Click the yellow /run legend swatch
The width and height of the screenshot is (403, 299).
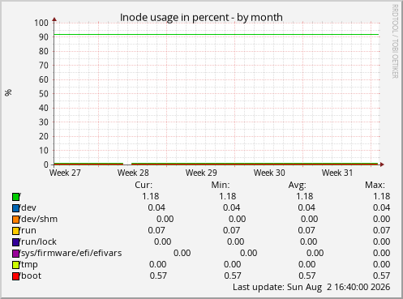pos(15,231)
